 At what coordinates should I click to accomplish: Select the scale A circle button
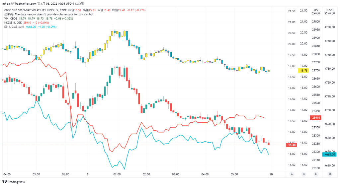tap(292, 174)
